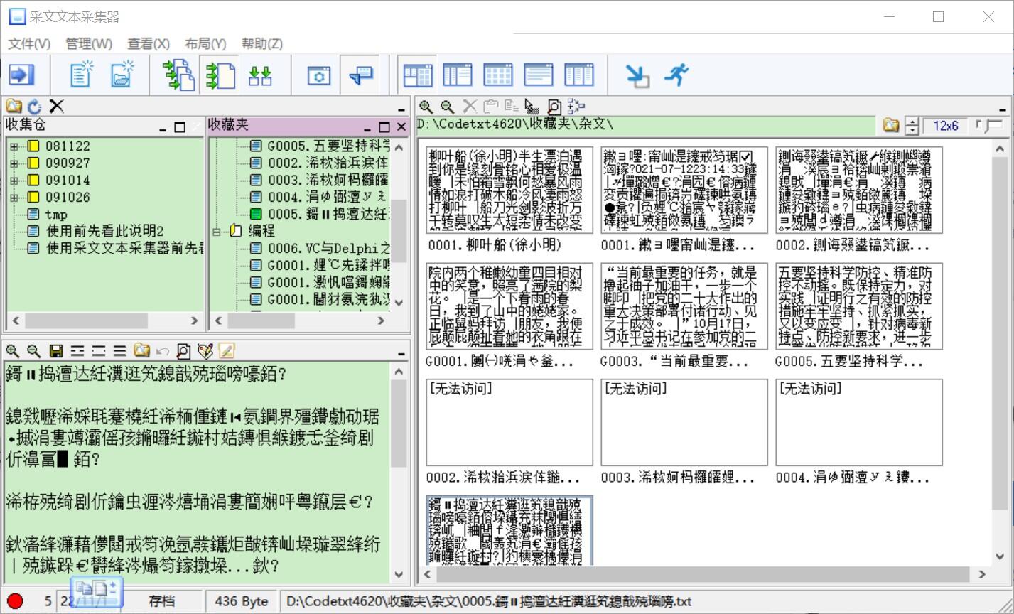Viewport: 1014px width, 614px height.
Task: Click the search document icon in editor toolbar
Action: [x=183, y=351]
